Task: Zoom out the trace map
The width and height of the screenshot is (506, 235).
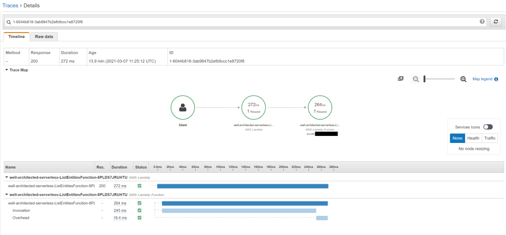Action: [x=416, y=79]
